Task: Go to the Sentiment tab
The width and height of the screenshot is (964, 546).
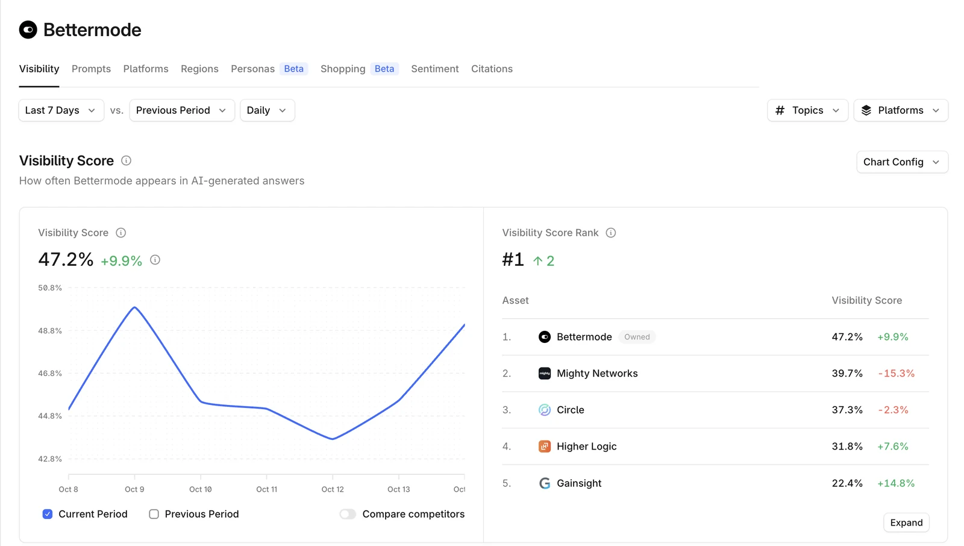Action: tap(435, 69)
